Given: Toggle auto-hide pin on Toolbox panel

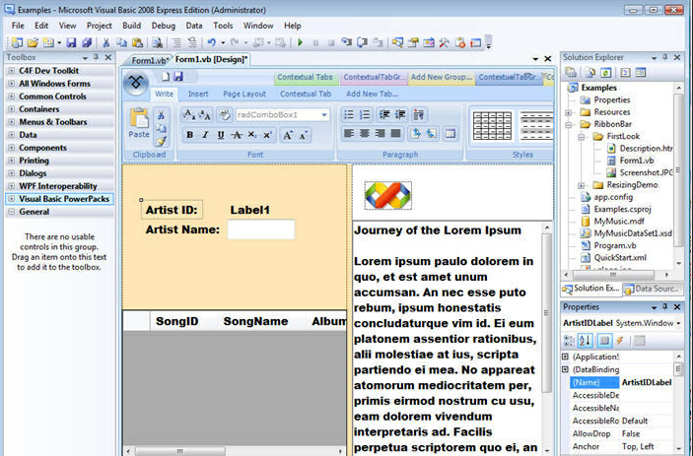Looking at the screenshot, I should point(96,57).
